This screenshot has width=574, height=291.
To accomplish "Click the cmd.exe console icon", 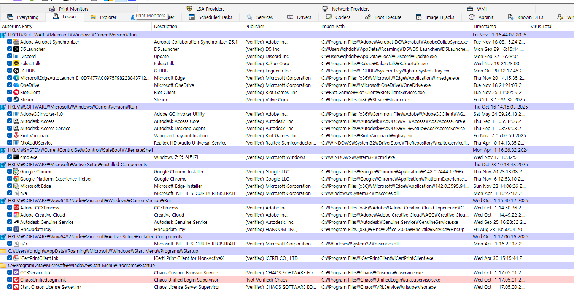I will [16, 157].
